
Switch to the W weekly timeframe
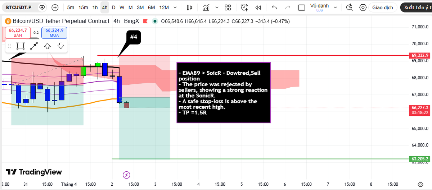click(x=122, y=7)
